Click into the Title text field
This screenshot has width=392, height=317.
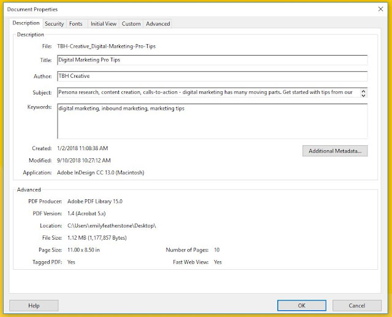211,61
